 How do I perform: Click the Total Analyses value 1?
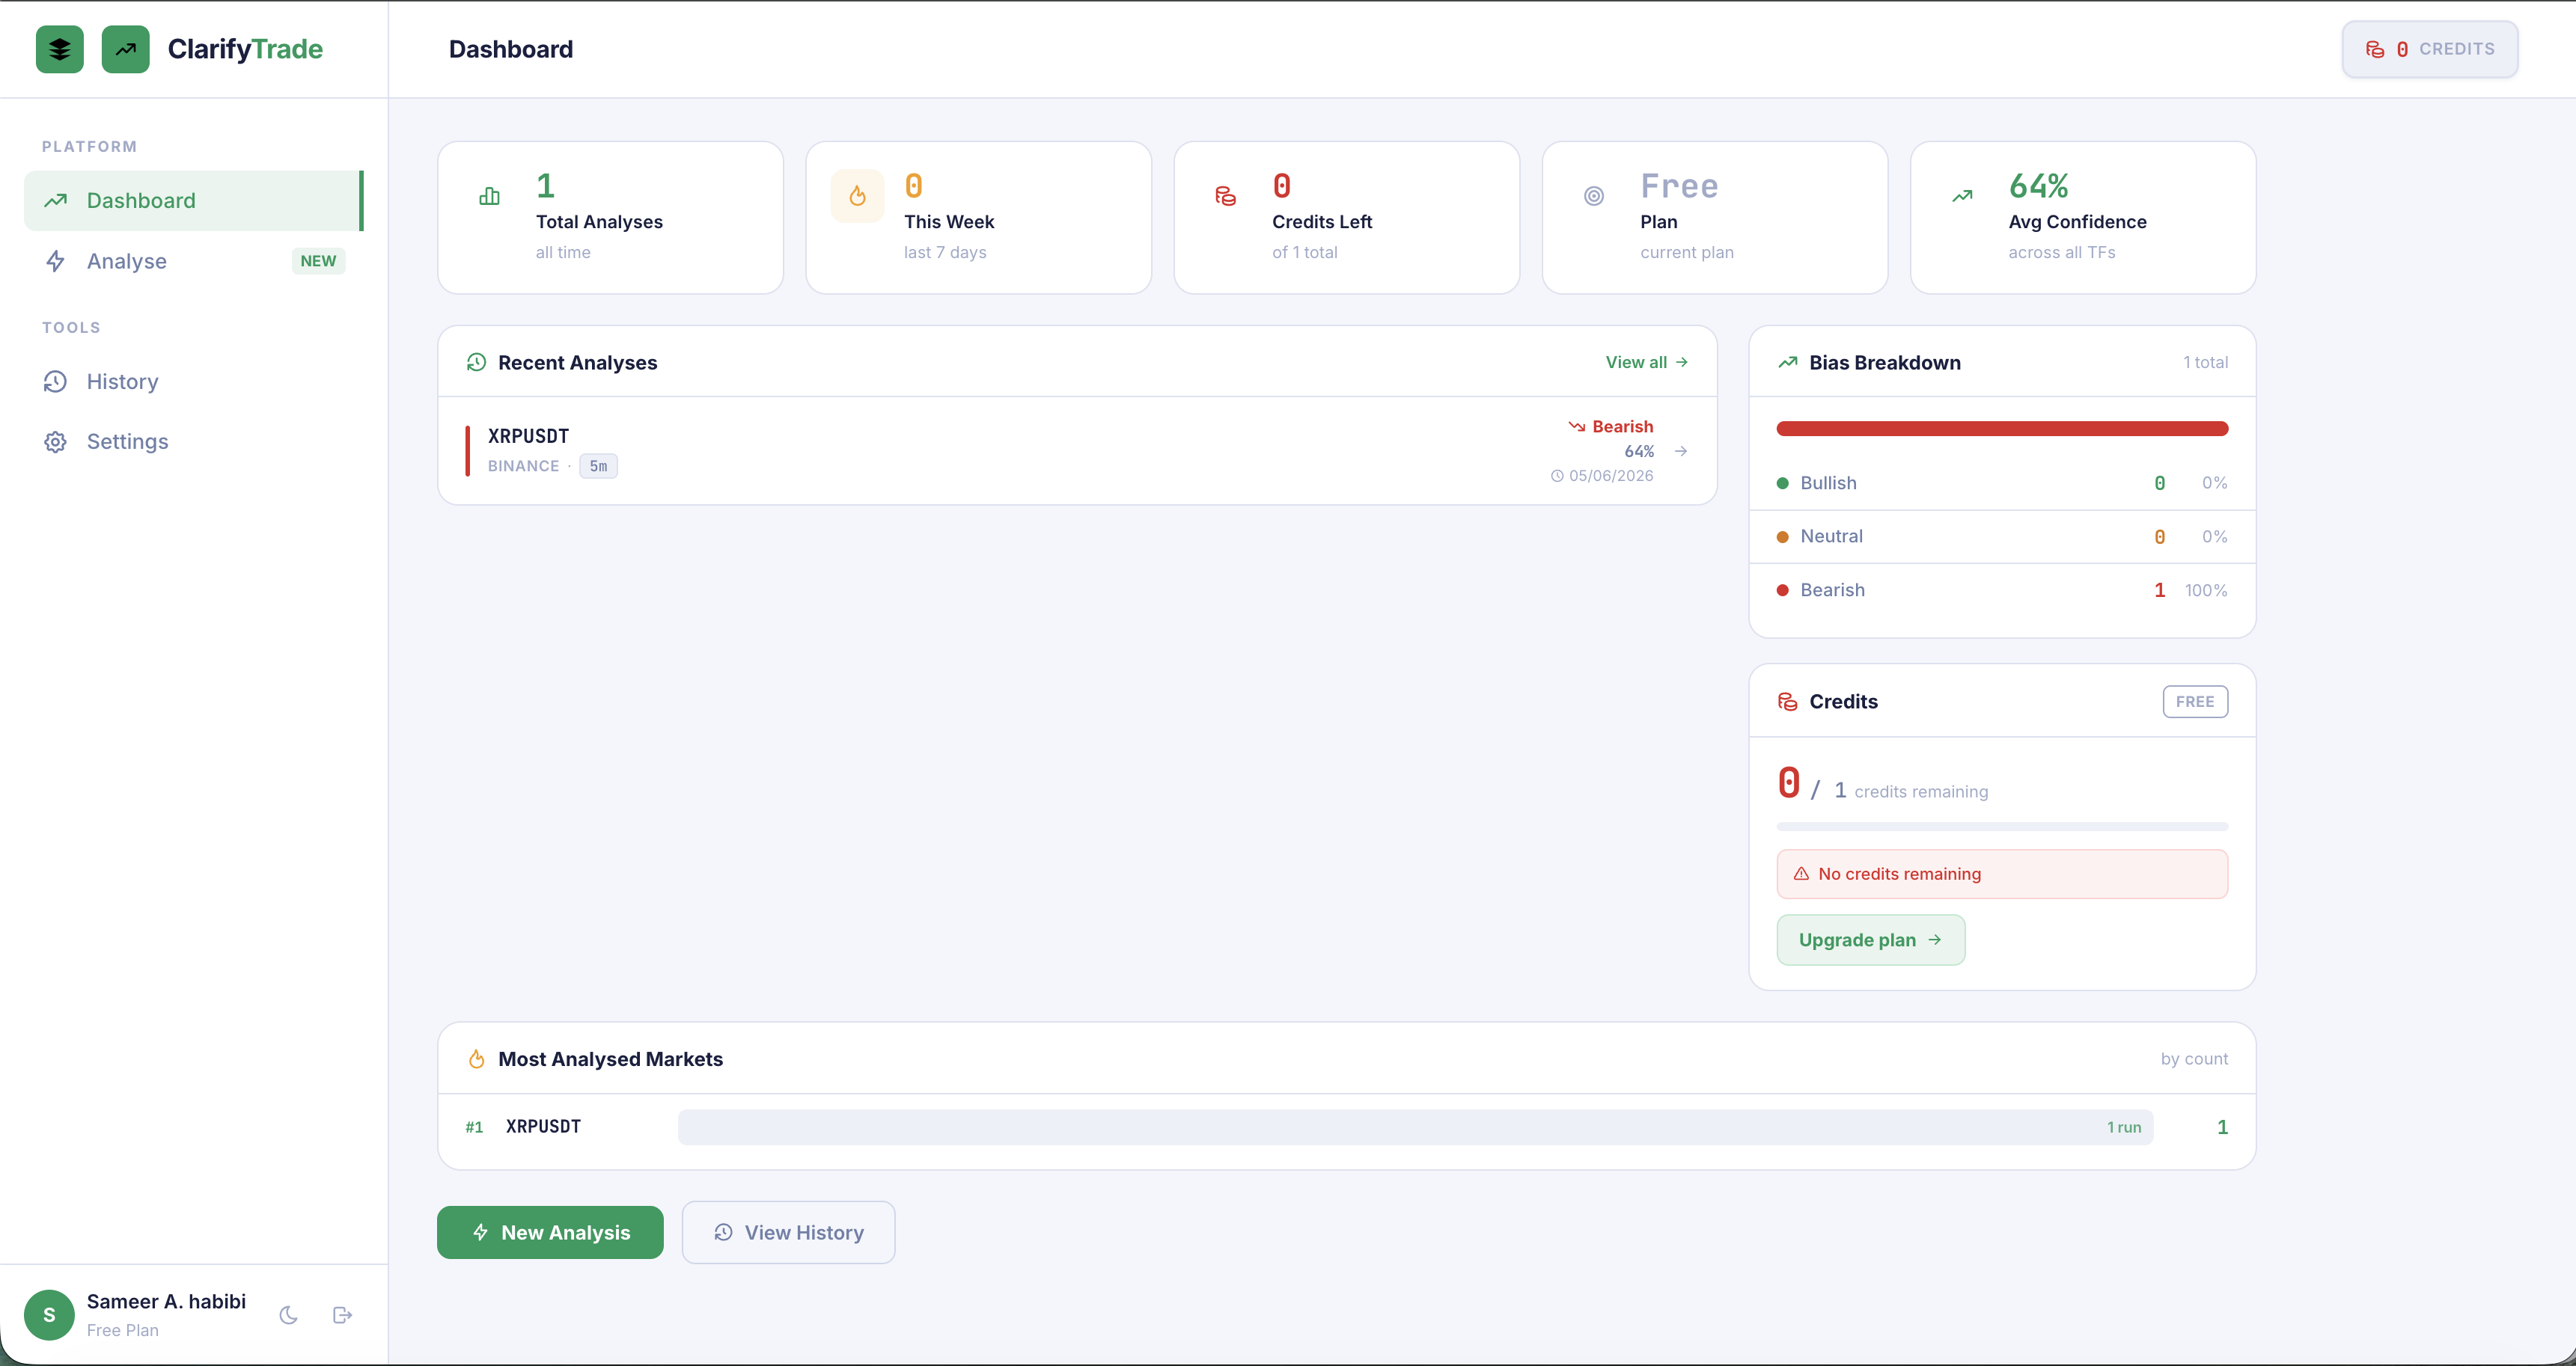545,186
